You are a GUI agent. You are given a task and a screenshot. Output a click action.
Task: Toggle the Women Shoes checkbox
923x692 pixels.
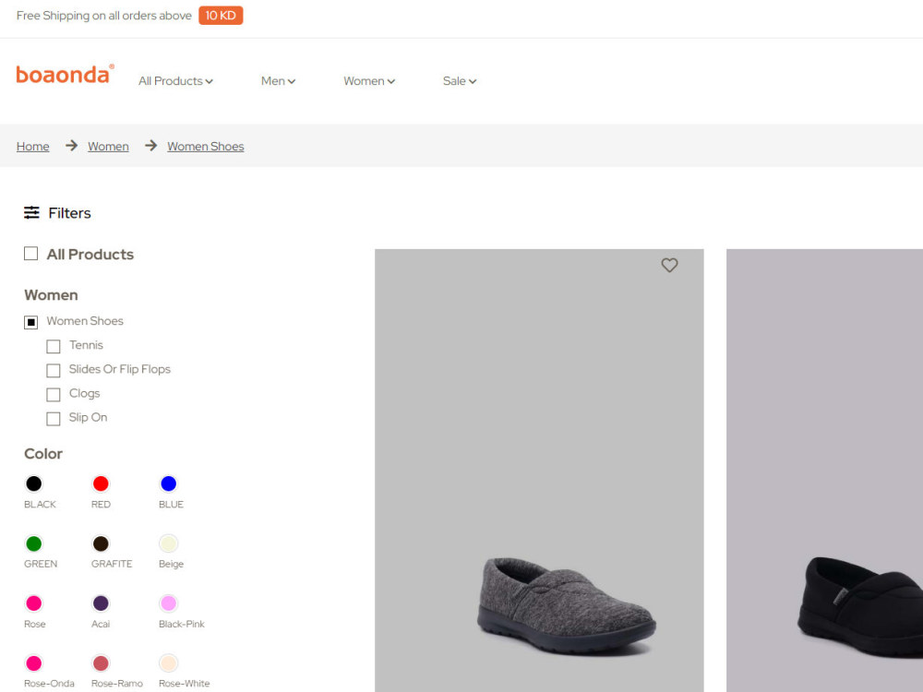pos(30,322)
